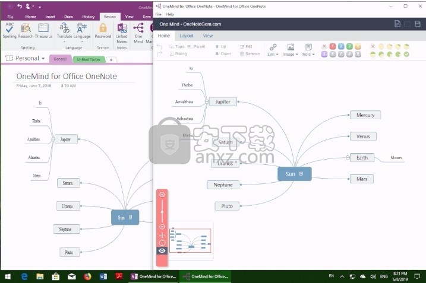This screenshot has width=426, height=283.
Task: Click the Up button in toolbar
Action: click(220, 47)
